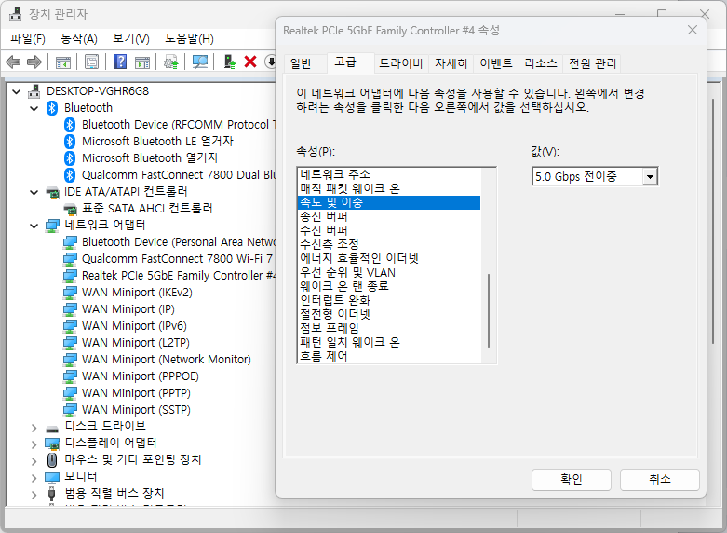Select 매직 패킷 웨이크 온 property
The height and width of the screenshot is (533, 727).
coord(388,188)
